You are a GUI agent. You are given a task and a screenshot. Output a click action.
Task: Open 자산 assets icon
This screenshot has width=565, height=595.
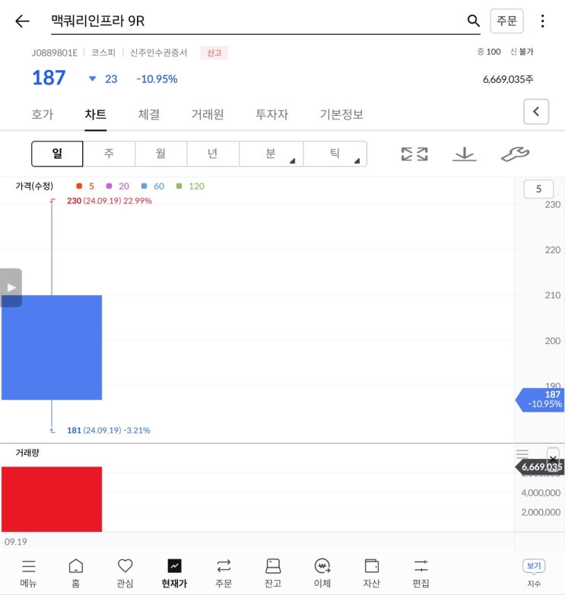point(372,573)
